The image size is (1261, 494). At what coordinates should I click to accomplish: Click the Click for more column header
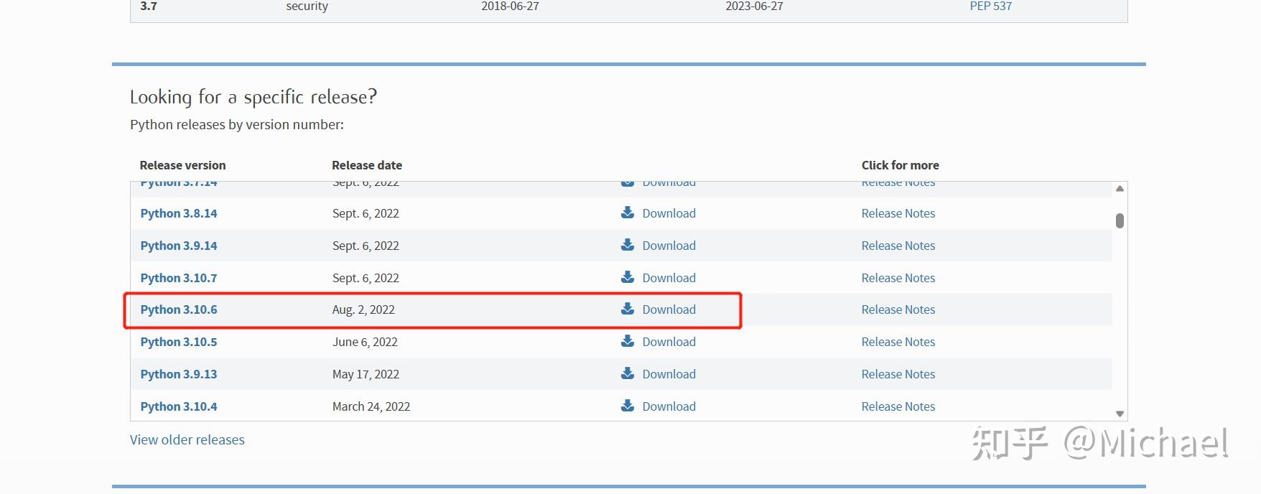click(x=901, y=165)
